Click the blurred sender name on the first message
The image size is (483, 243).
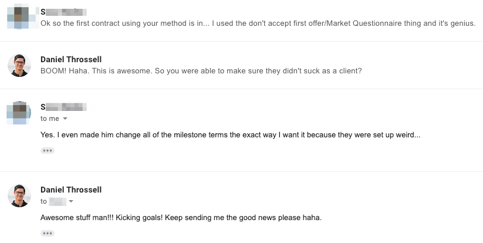[63, 12]
